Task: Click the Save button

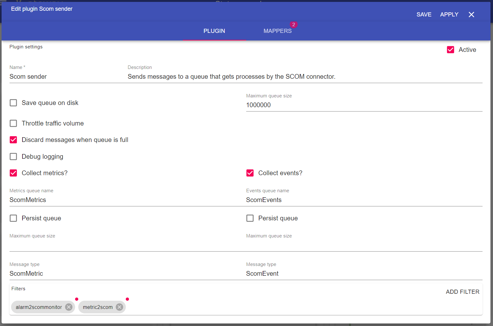Action: point(424,15)
